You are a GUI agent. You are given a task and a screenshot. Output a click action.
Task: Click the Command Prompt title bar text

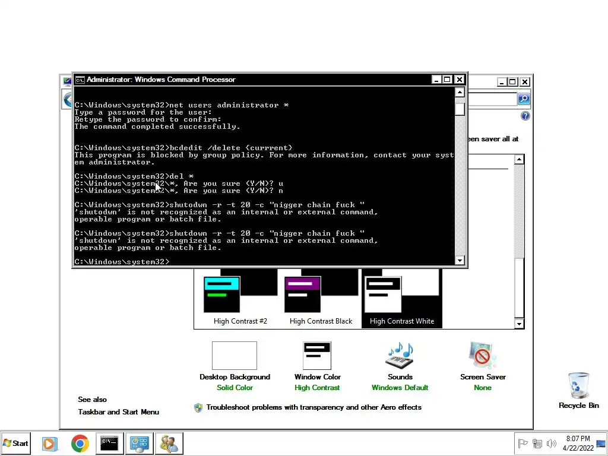(x=161, y=80)
